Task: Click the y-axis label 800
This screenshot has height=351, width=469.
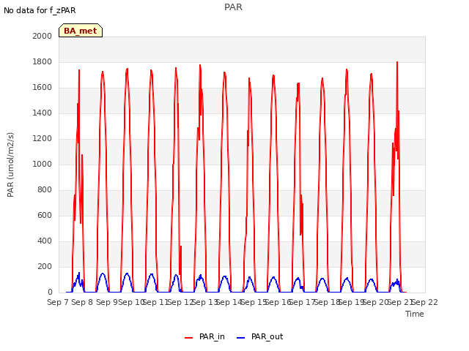Action: click(x=45, y=190)
